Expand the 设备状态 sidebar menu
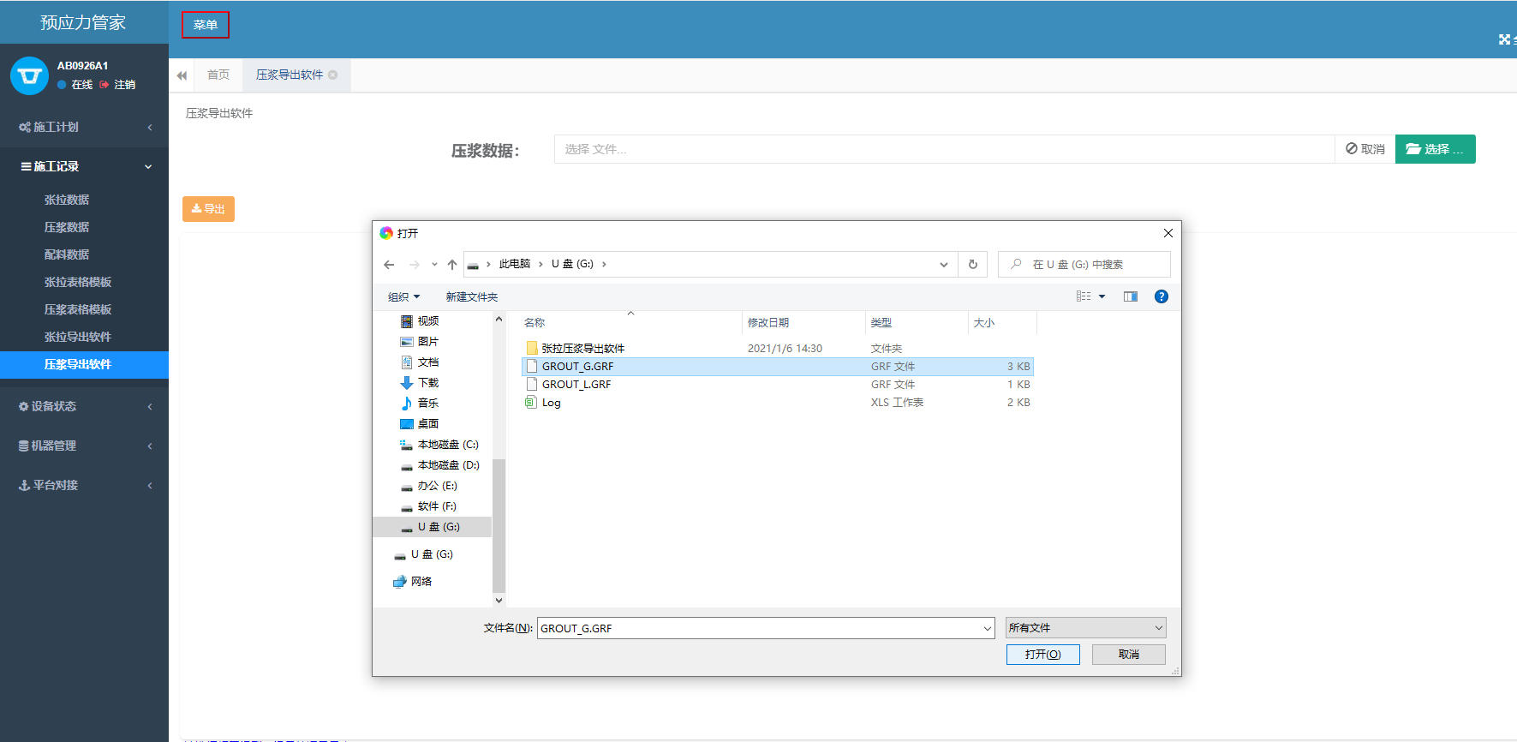 pyautogui.click(x=84, y=406)
